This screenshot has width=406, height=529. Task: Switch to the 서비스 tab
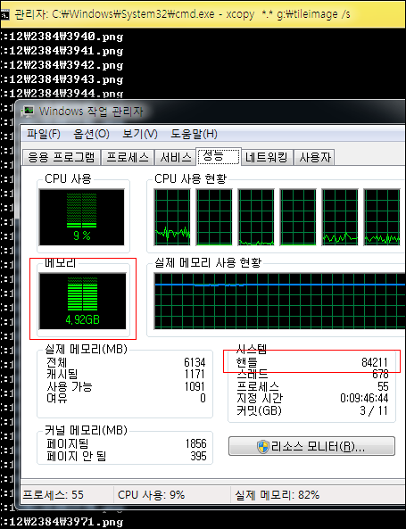(175, 157)
